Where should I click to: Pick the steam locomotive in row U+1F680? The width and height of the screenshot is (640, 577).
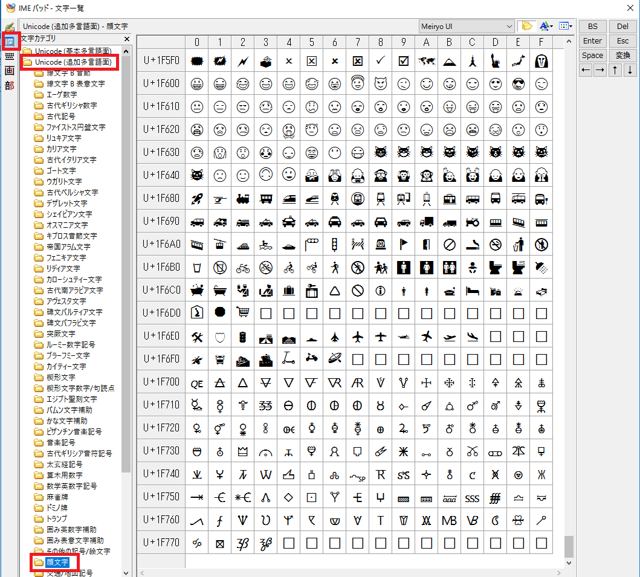click(x=243, y=199)
